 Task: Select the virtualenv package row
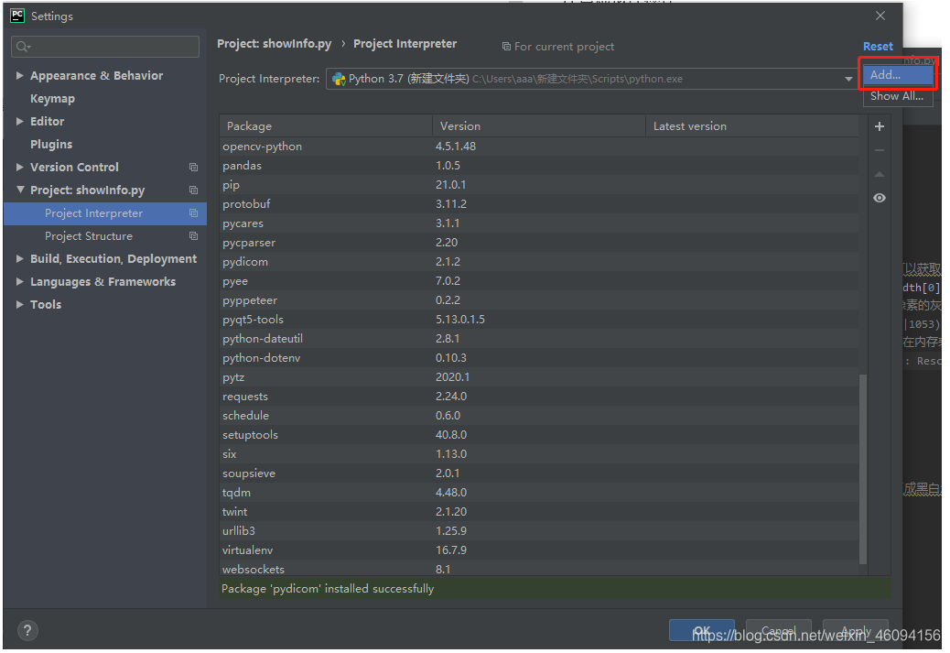[x=539, y=550]
